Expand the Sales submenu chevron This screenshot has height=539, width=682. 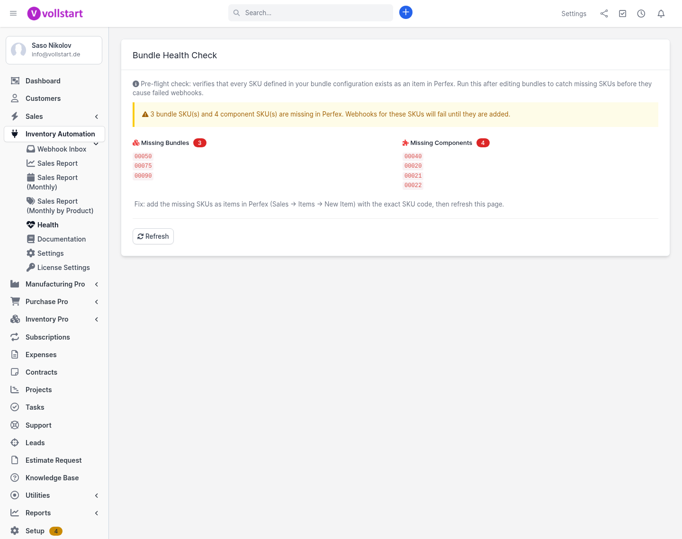97,117
